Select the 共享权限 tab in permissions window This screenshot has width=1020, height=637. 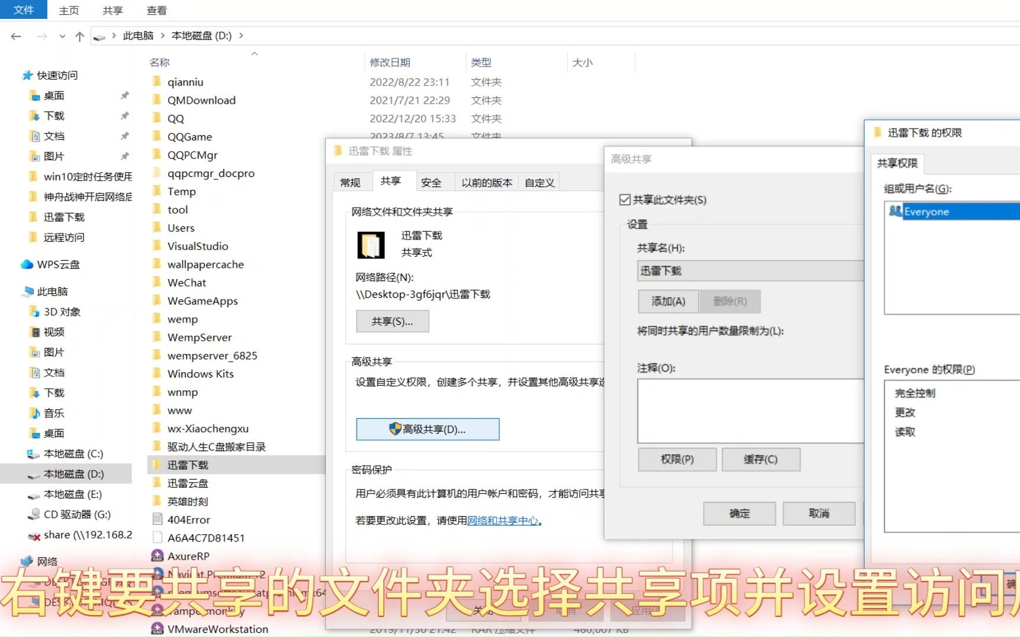coord(897,163)
